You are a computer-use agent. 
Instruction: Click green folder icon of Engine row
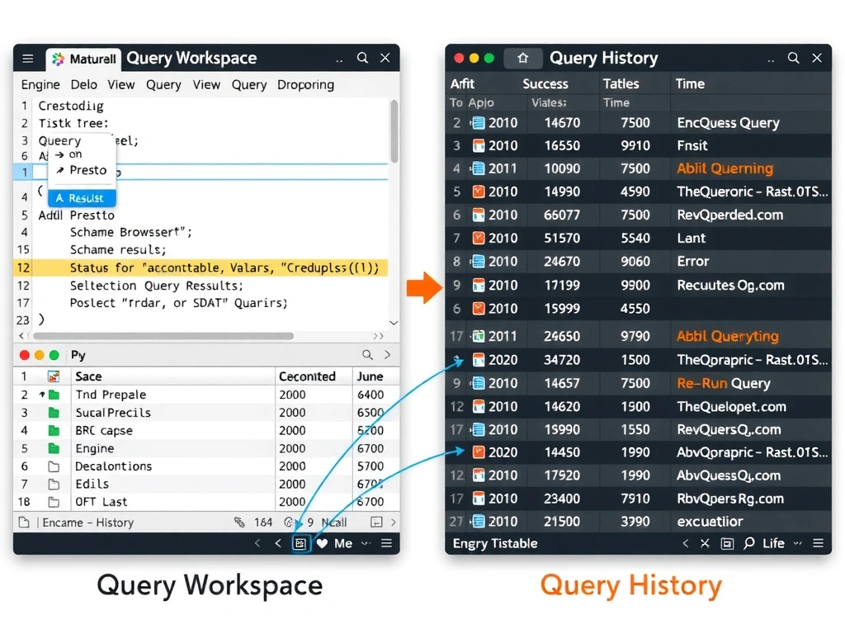click(x=54, y=448)
